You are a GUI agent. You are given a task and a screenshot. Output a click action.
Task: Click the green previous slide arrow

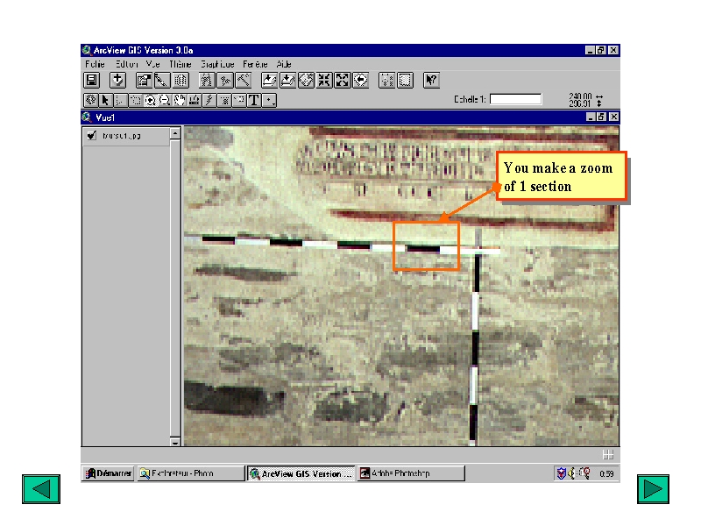tap(41, 489)
